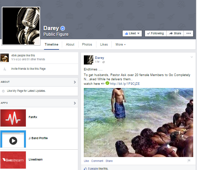This screenshot has width=197, height=170.
Task: Click the invite friends person icon
Action: click(5, 69)
